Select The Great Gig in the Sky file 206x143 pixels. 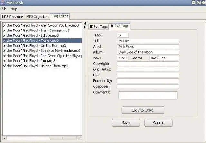coord(42,56)
